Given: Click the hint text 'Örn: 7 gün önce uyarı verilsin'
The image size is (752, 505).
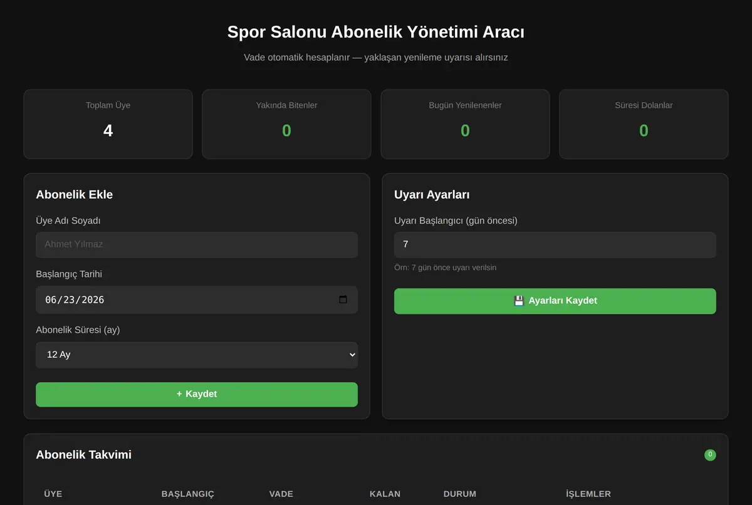Looking at the screenshot, I should 445,268.
